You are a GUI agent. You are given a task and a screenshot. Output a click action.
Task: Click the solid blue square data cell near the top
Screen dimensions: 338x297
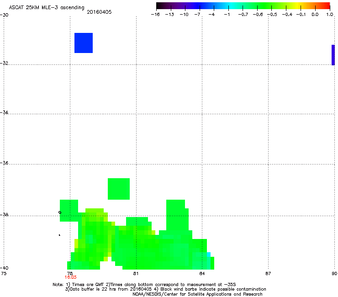pos(84,43)
